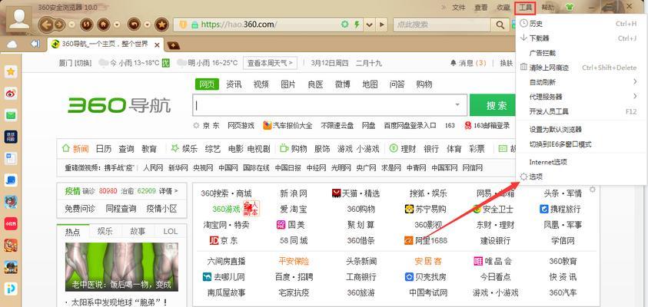648x307 pixels.
Task: Open the Weibo icon in the left sidebar
Action: click(x=11, y=94)
